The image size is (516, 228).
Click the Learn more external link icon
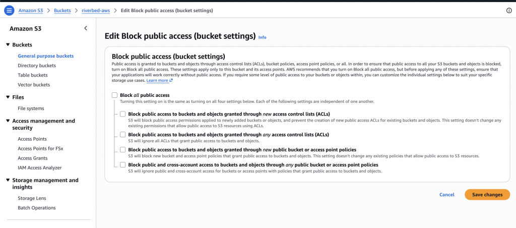(x=171, y=80)
